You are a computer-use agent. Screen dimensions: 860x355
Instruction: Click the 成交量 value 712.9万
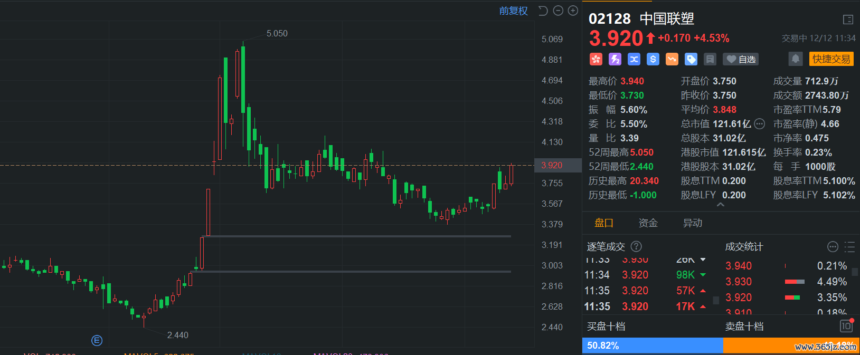click(x=822, y=81)
